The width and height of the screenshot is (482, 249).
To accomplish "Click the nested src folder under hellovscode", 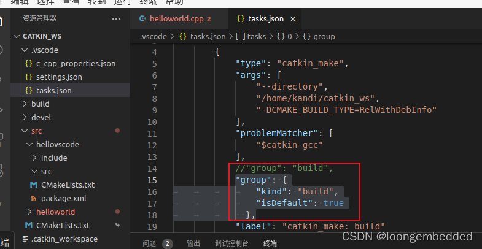I will [70, 171].
